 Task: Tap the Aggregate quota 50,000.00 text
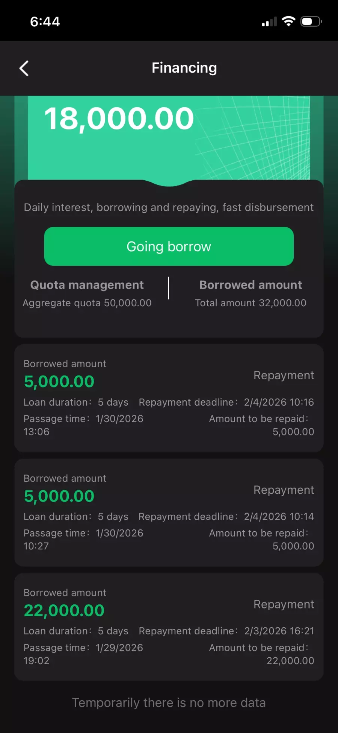point(87,303)
